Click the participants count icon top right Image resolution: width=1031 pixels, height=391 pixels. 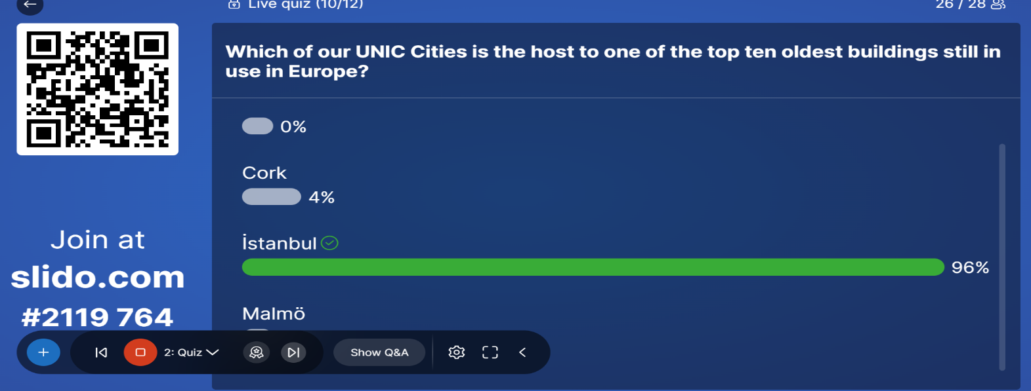[998, 5]
